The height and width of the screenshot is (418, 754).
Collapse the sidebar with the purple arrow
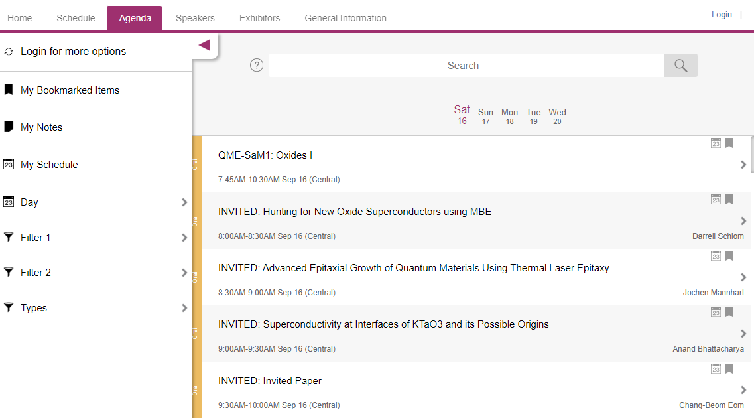204,45
